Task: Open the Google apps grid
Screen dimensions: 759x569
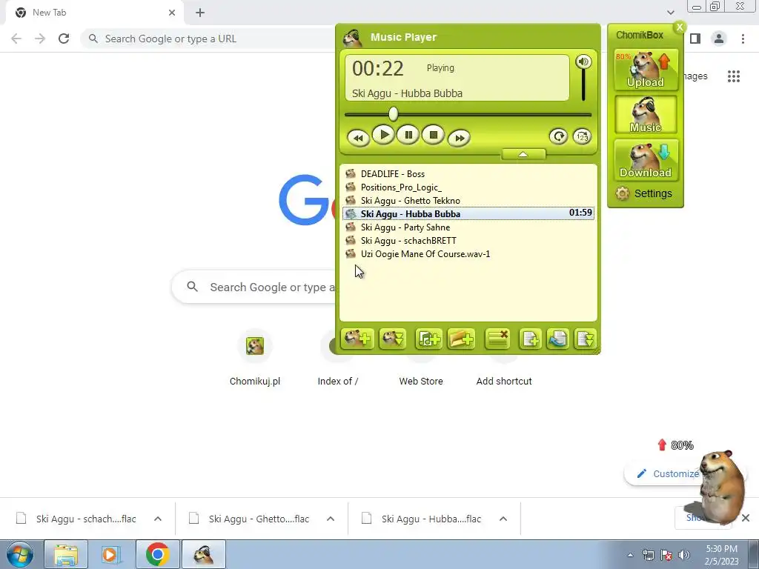Action: point(734,76)
